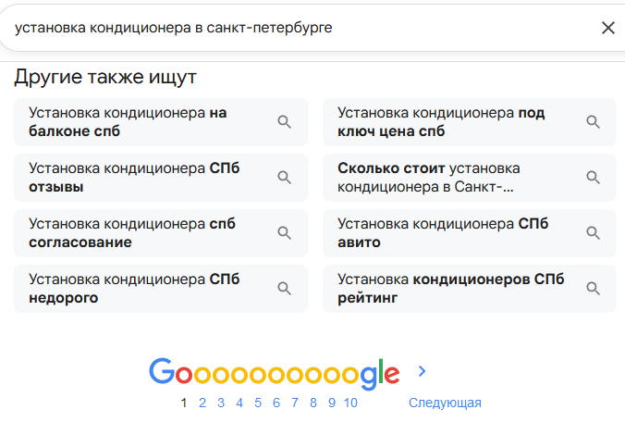Click the "Следующая" next page link

[x=445, y=403]
